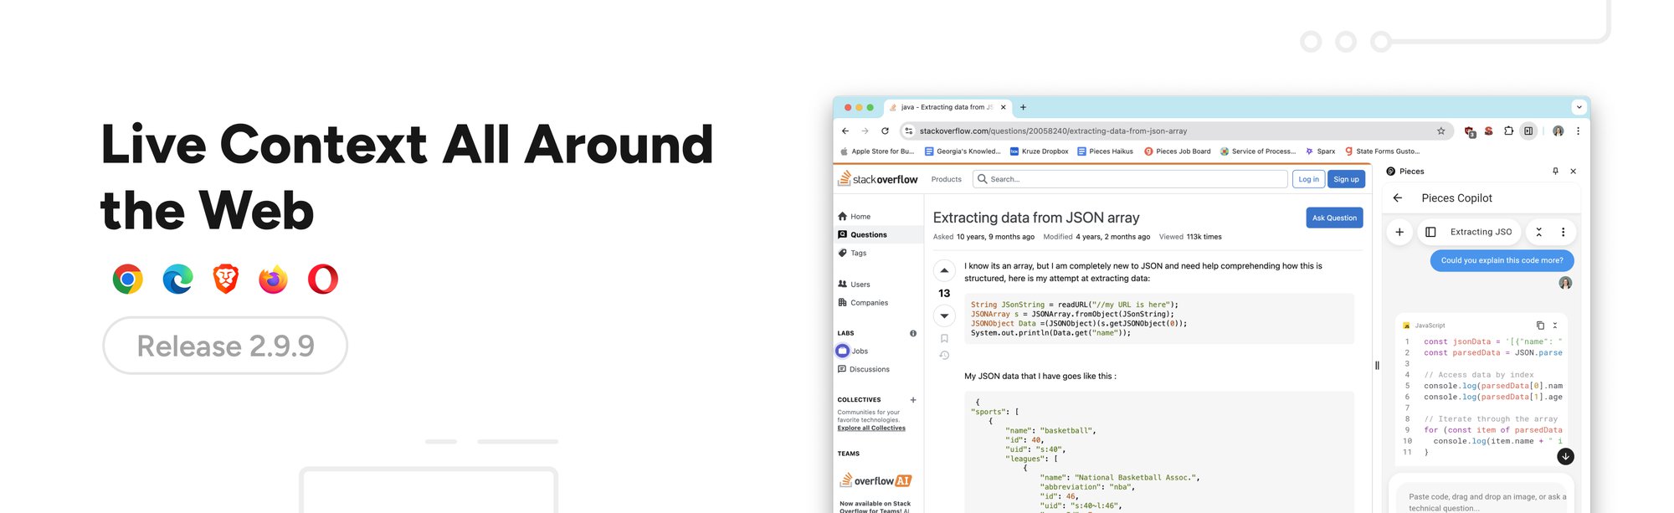Screen dimensions: 1674x513
Task: Select the java - Extracting data tab
Action: [946, 107]
